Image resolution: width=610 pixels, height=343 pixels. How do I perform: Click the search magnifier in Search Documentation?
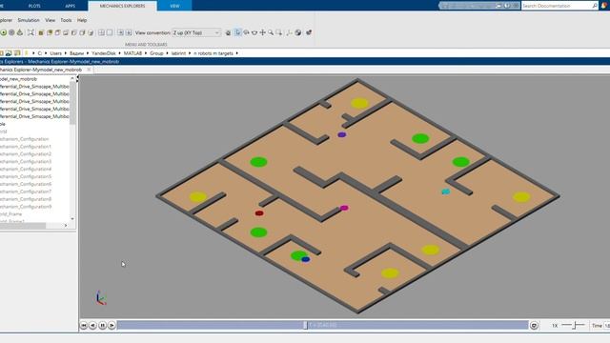pos(595,6)
